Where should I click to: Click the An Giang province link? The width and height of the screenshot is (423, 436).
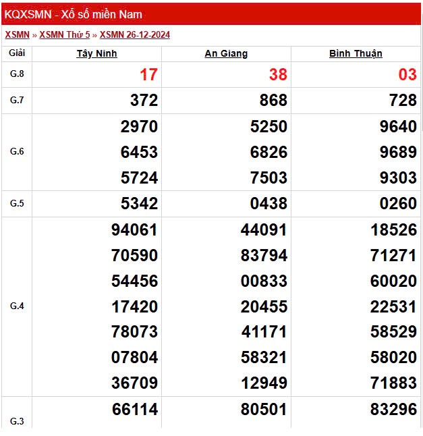[226, 54]
